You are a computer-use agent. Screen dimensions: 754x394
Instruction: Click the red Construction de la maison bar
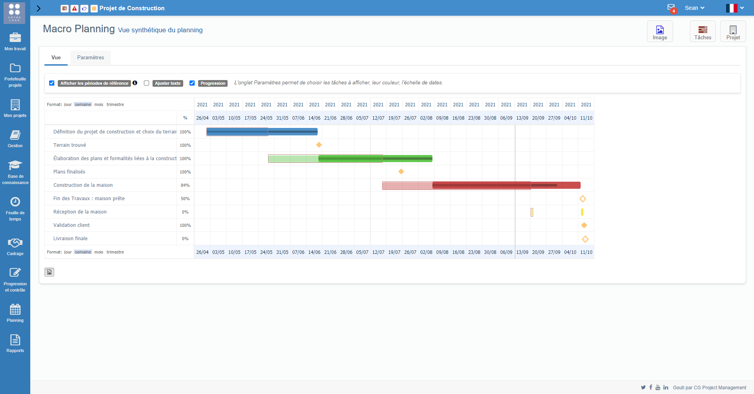coord(506,185)
